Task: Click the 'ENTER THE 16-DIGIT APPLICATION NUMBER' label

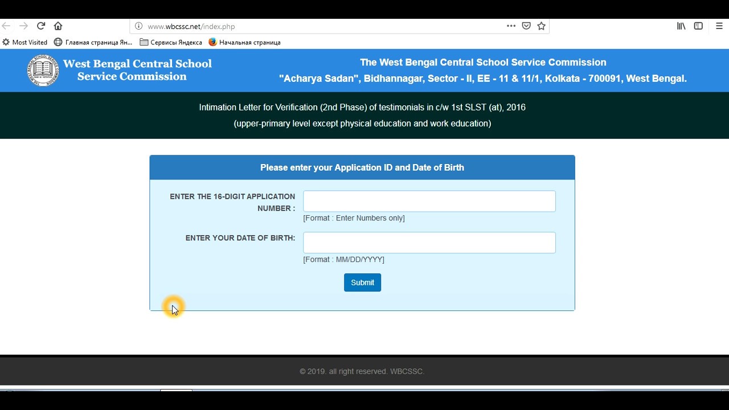Action: click(x=232, y=202)
